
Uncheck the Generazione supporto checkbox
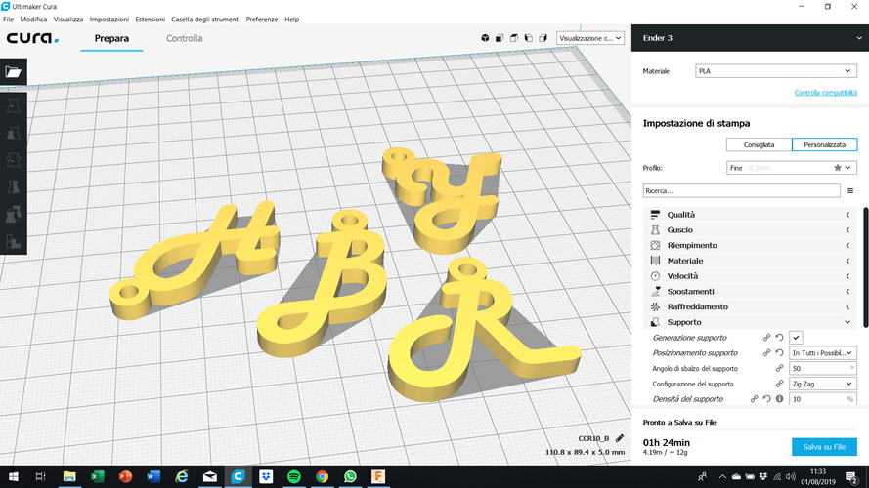(x=796, y=338)
